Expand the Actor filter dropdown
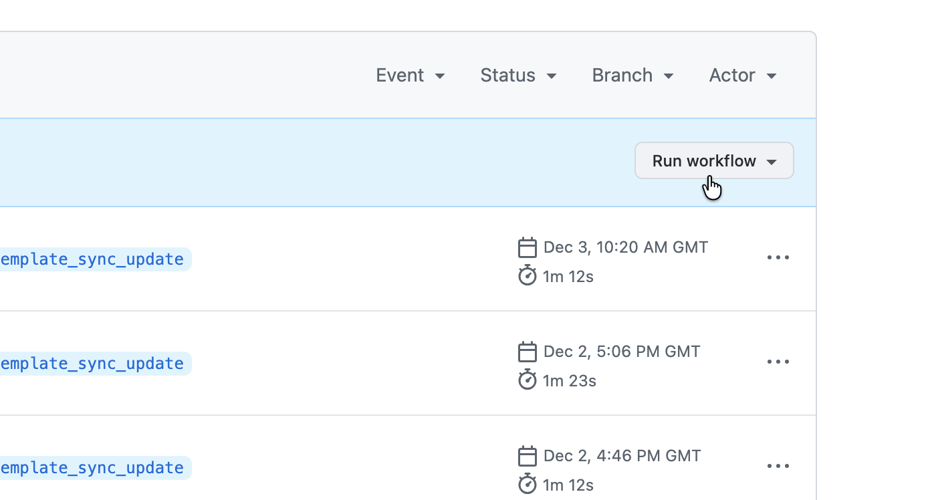The width and height of the screenshot is (928, 500). 742,76
